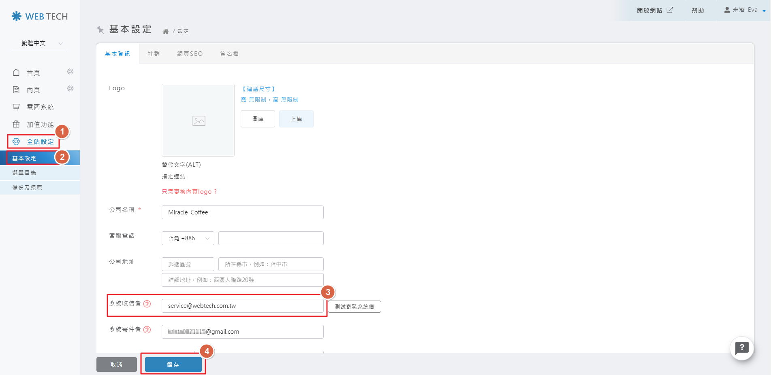771x375 pixels.
Task: Switch to the 網頁SEO tab
Action: point(190,54)
